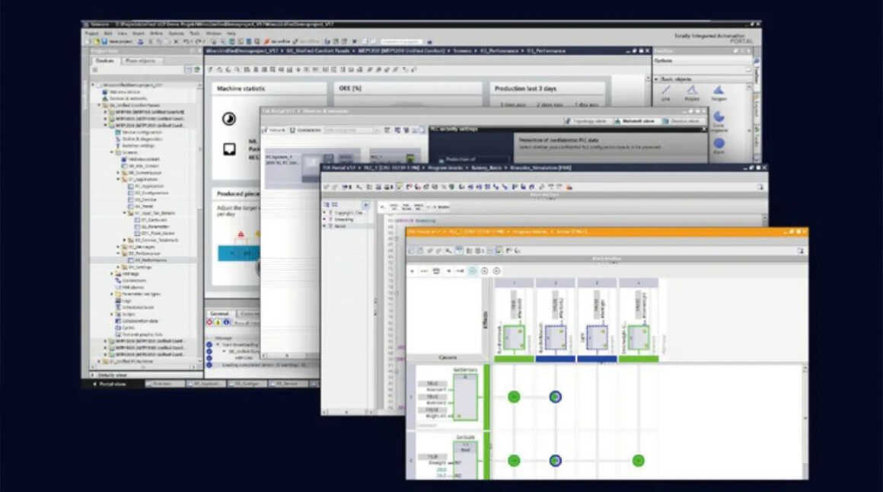Toggle the yellow warnings filter in inspector
The height and width of the screenshot is (492, 883).
click(x=218, y=322)
